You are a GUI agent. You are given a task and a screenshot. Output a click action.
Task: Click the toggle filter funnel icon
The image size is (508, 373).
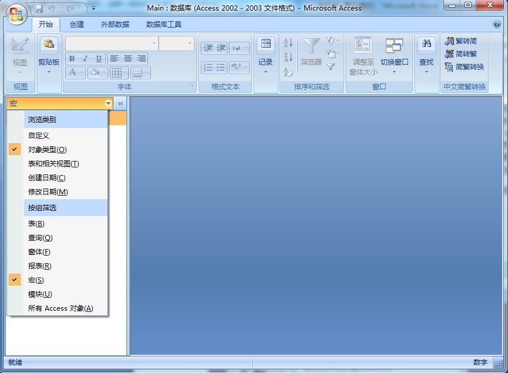[331, 67]
